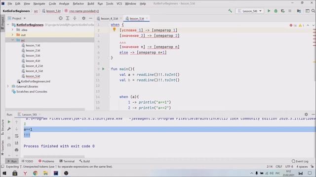Open the Build tool window
The width and height of the screenshot is (316, 177).
(x=84, y=161)
